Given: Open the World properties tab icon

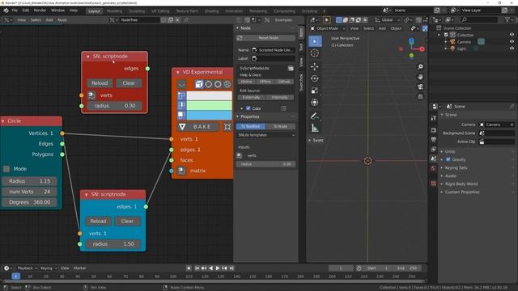Looking at the screenshot, I should (x=434, y=169).
